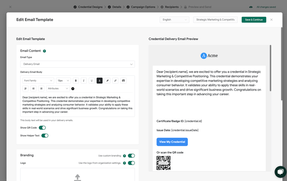
Task: Click the dialog's main scrollbar
Action: tap(282, 64)
